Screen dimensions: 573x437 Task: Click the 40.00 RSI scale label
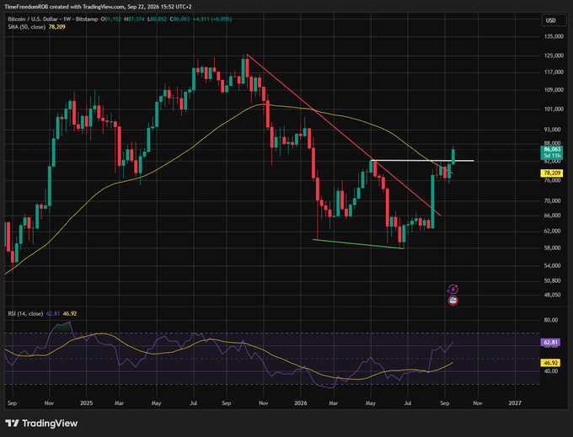click(551, 371)
